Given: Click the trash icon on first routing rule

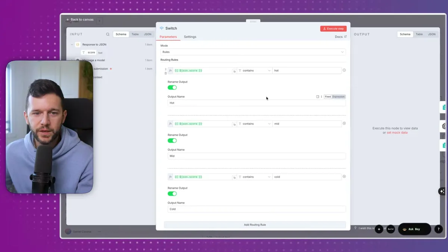Looking at the screenshot, I should [x=166, y=74].
